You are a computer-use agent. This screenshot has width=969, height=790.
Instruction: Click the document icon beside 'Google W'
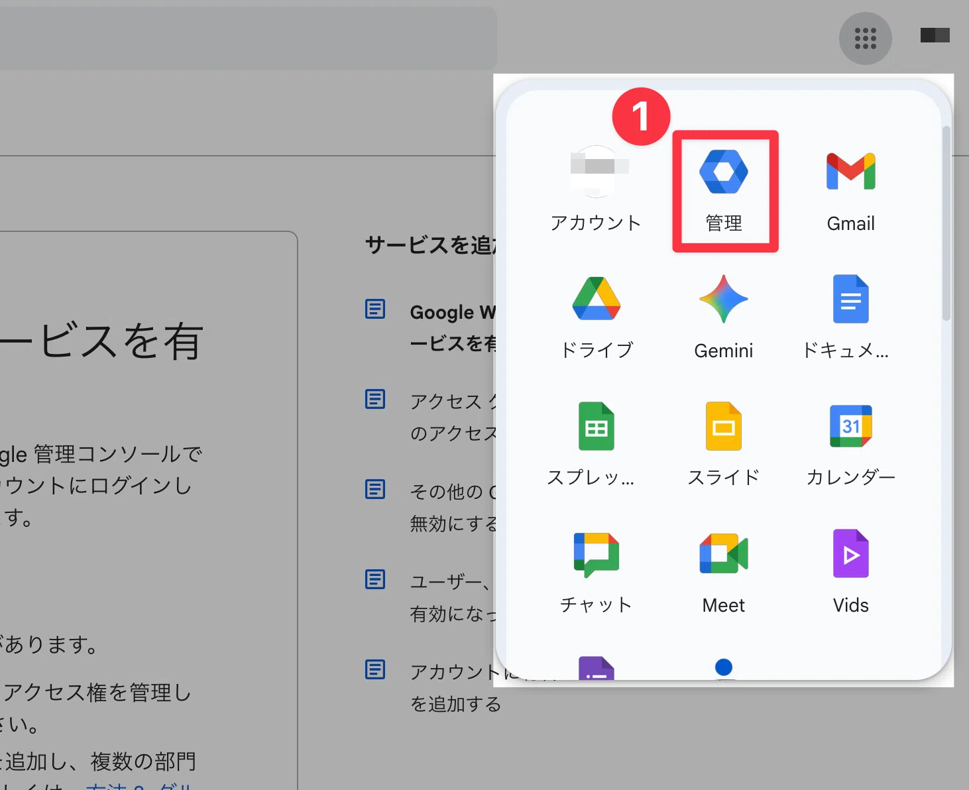(x=375, y=308)
